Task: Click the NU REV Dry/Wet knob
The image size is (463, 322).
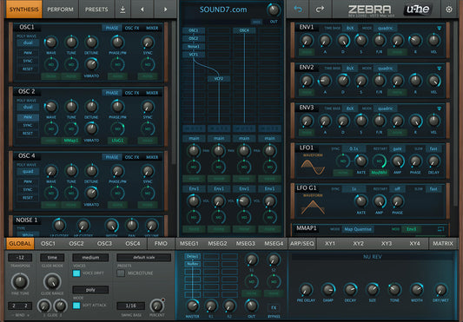Action: [x=440, y=290]
